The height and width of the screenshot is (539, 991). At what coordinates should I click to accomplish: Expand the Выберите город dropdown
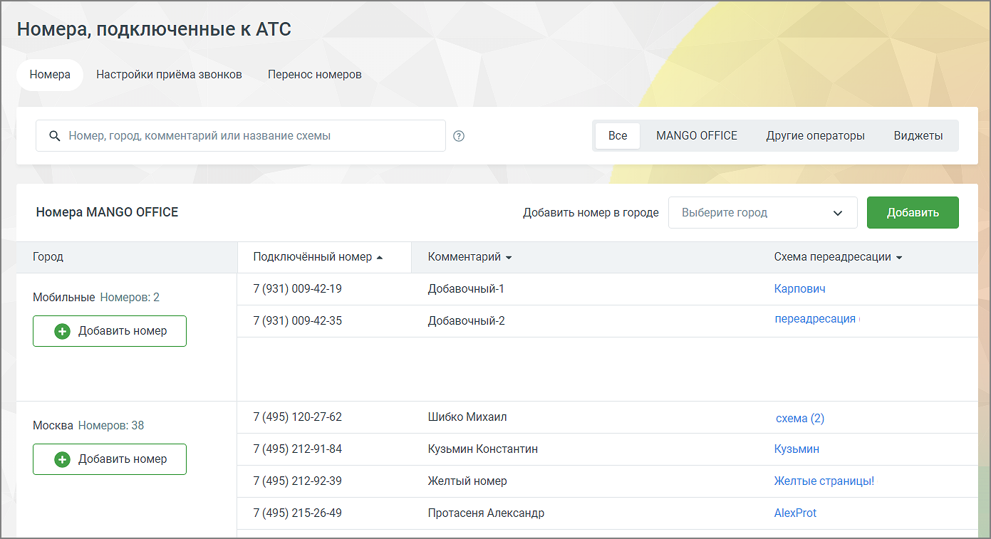tap(763, 213)
